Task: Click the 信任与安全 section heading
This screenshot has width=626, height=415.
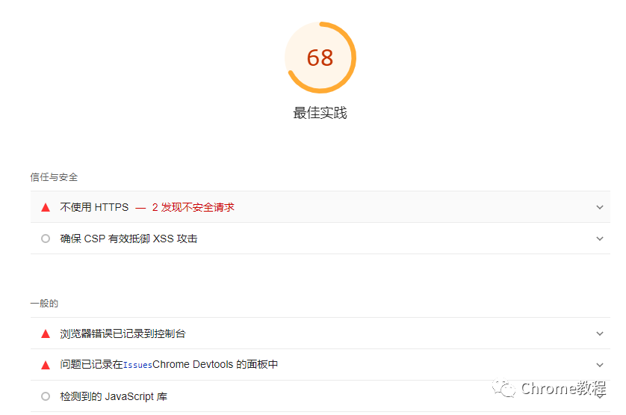Action: (54, 177)
